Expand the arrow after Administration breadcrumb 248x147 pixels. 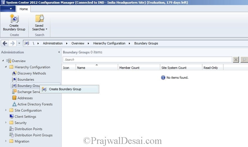[67, 43]
